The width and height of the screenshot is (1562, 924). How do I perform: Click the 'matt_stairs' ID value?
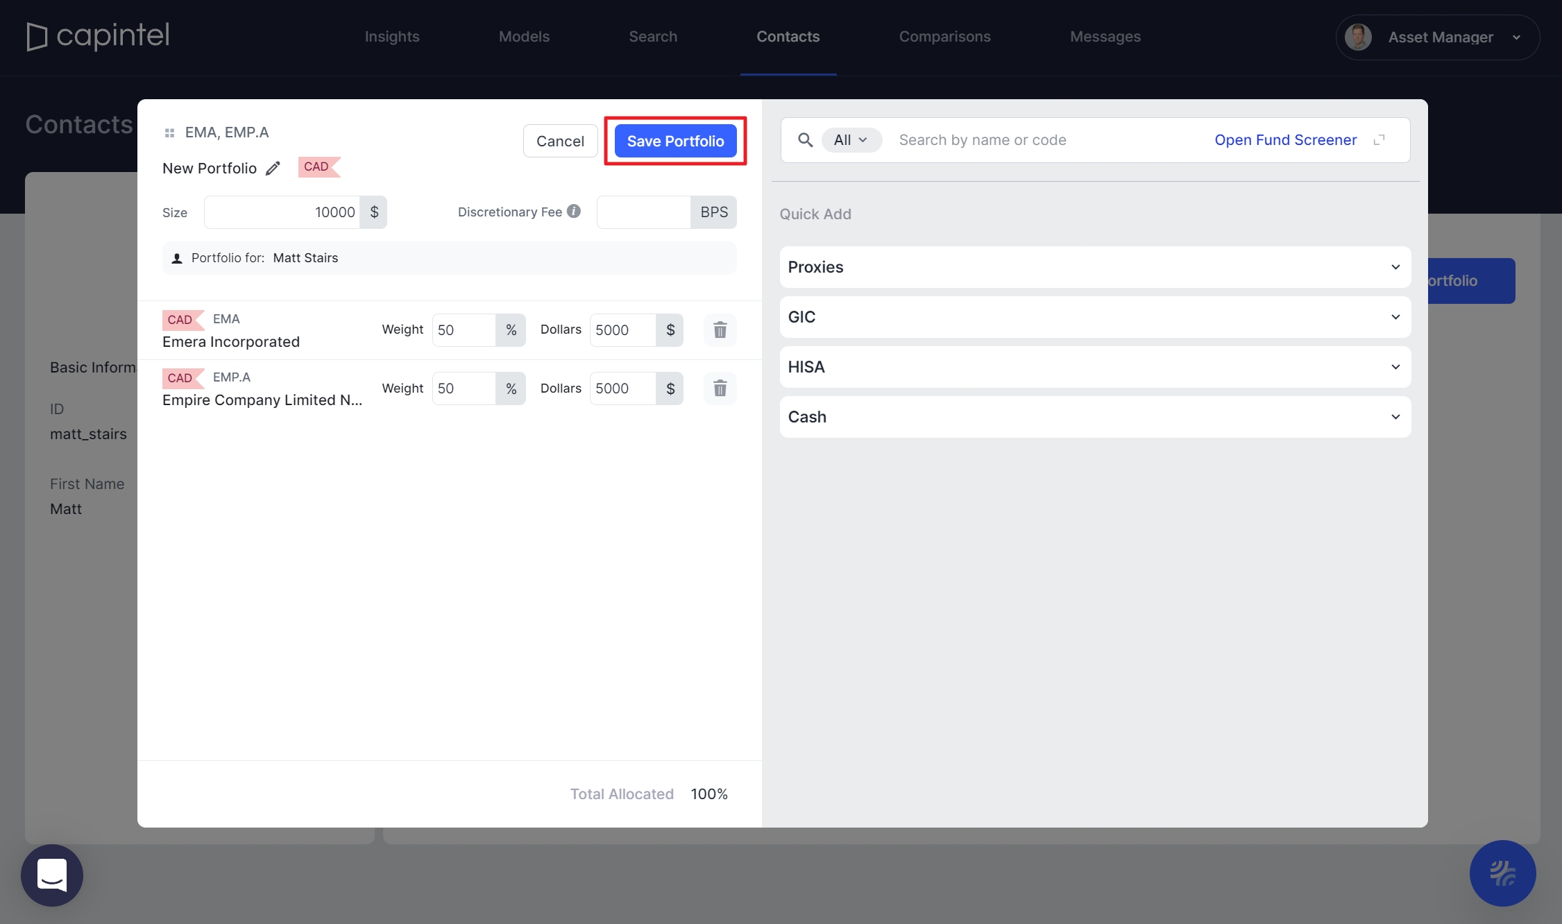tap(88, 434)
